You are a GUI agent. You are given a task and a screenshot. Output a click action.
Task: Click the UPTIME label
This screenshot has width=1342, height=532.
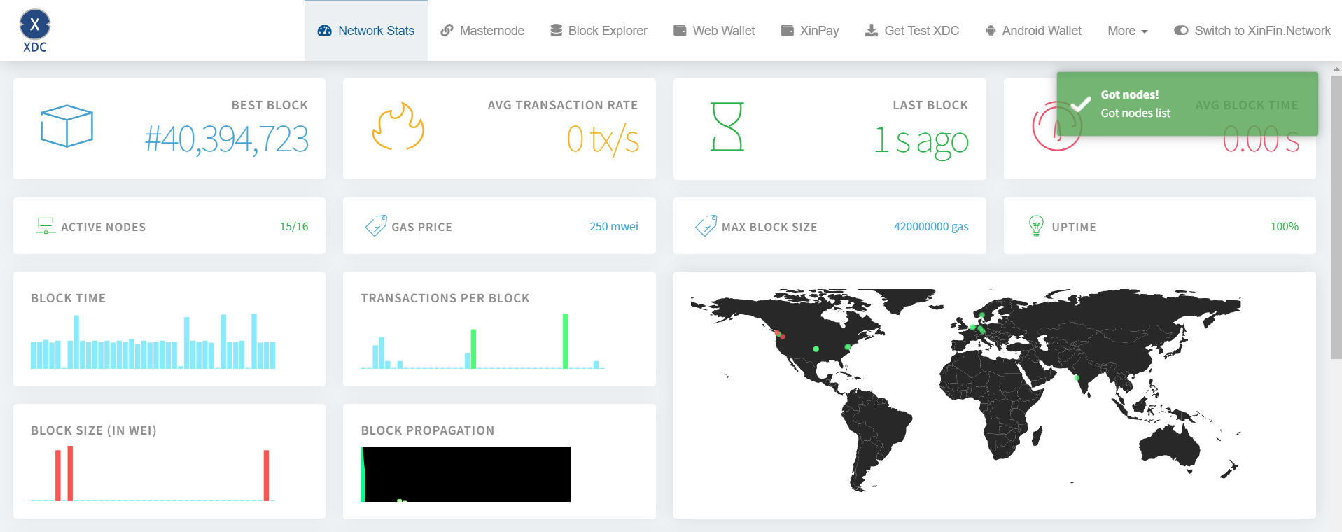(1074, 227)
